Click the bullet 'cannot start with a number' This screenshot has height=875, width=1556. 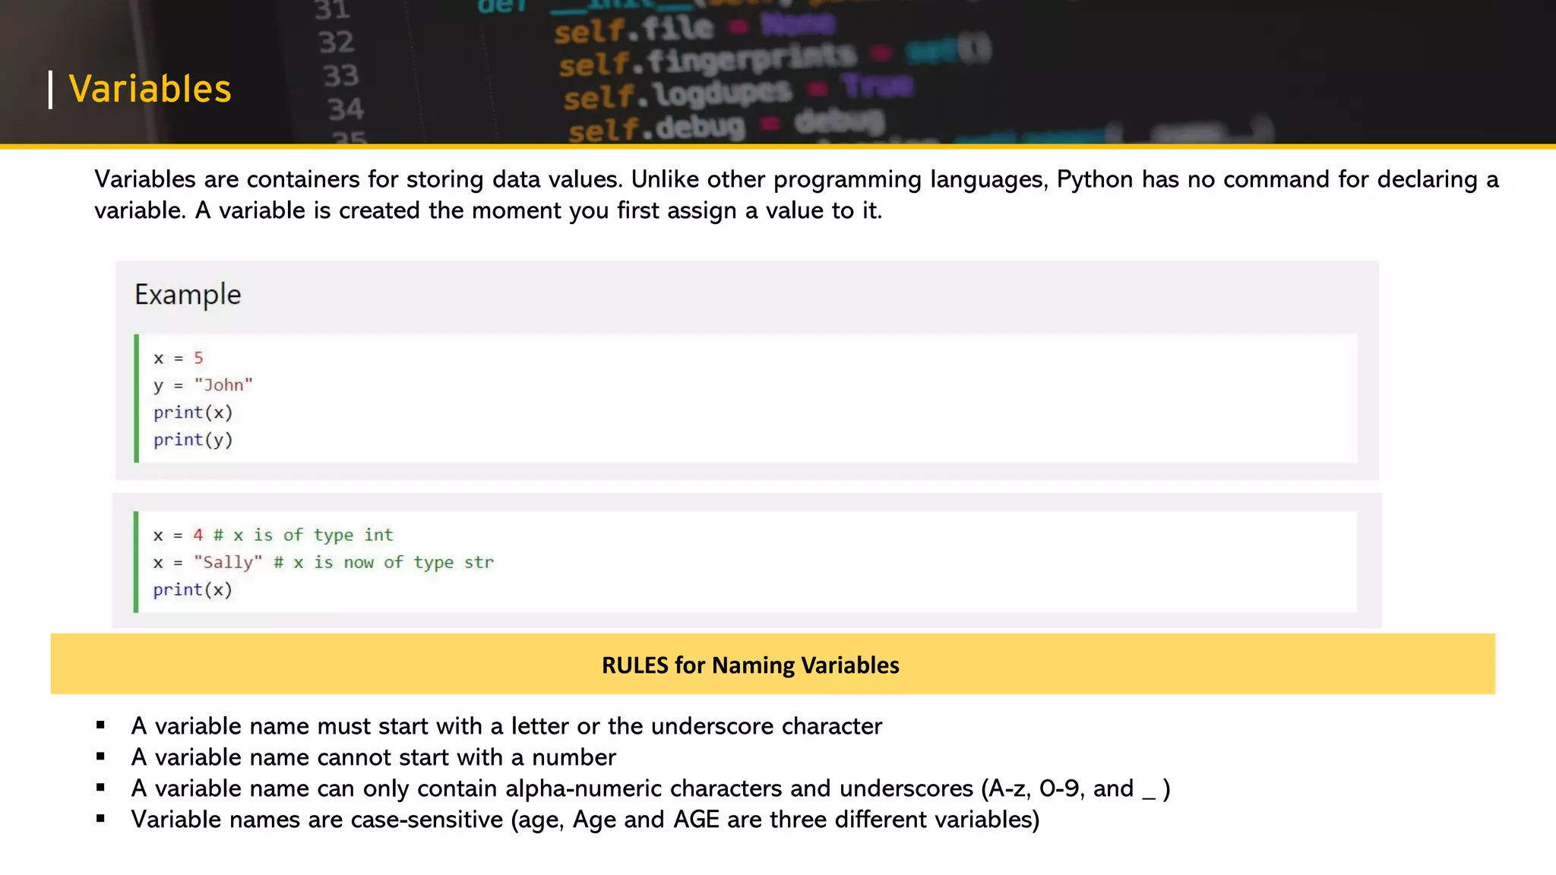(x=373, y=757)
